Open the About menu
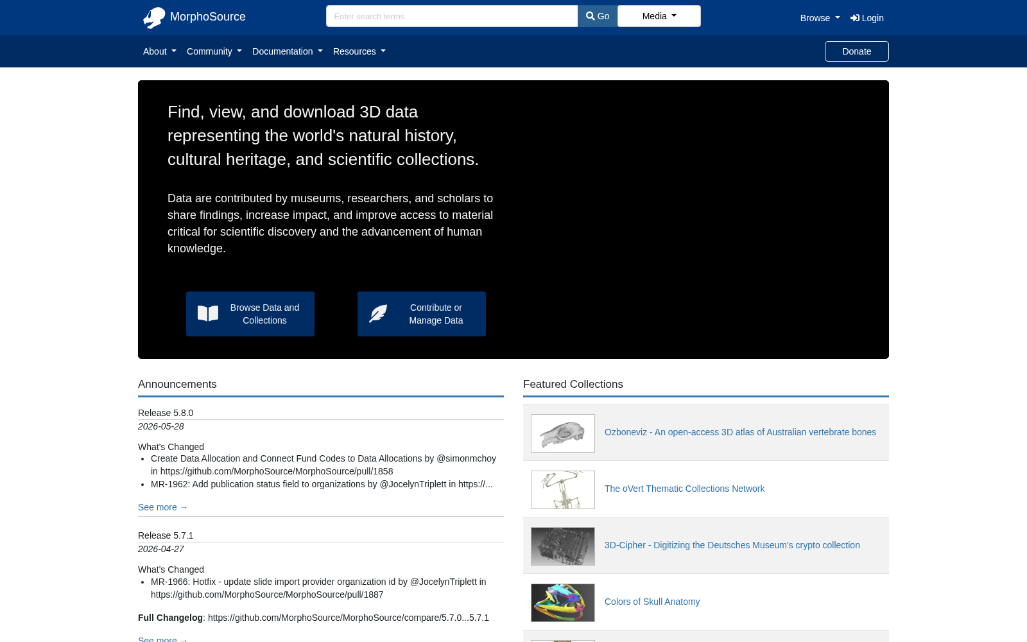This screenshot has width=1027, height=642. [x=159, y=51]
